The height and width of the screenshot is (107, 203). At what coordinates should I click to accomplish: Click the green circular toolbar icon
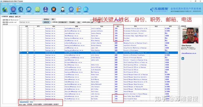[37, 9]
